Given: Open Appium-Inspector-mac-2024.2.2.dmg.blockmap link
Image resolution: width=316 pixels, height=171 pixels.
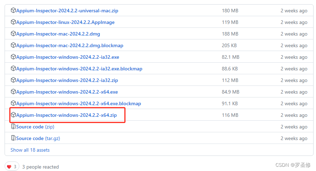Looking at the screenshot, I should [x=70, y=45].
